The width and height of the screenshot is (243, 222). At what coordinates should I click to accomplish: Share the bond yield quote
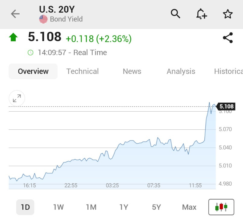(228, 38)
